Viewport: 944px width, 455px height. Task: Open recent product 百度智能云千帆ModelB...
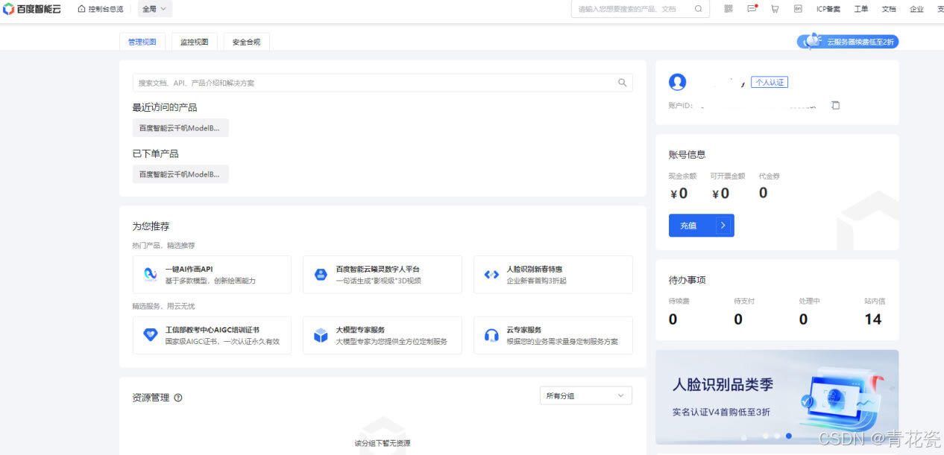[180, 128]
